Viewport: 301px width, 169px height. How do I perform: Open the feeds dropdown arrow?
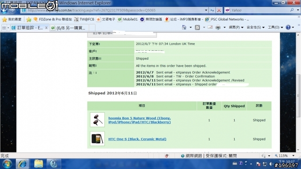click(x=204, y=27)
